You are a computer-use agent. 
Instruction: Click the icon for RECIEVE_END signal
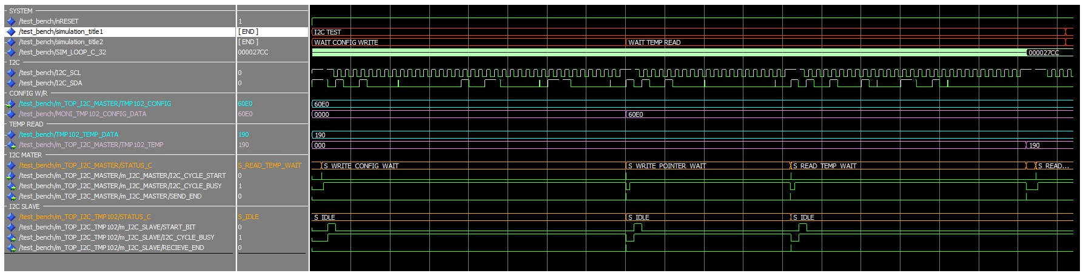pos(11,248)
